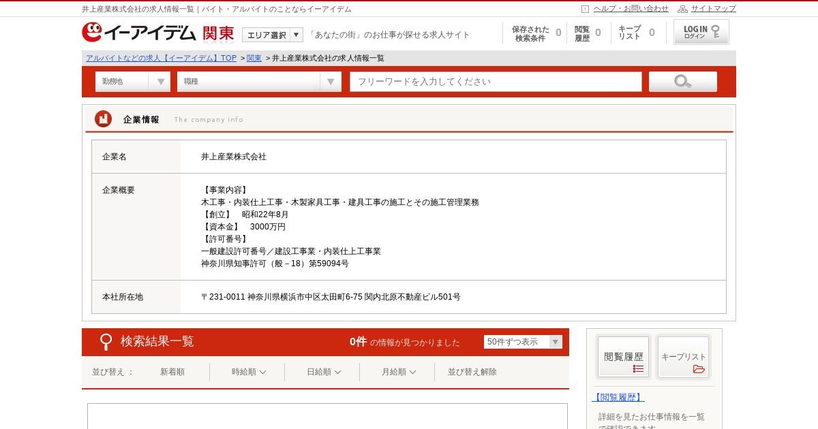
Task: Open the 50件ずつ表示 dropdown
Action: (523, 342)
